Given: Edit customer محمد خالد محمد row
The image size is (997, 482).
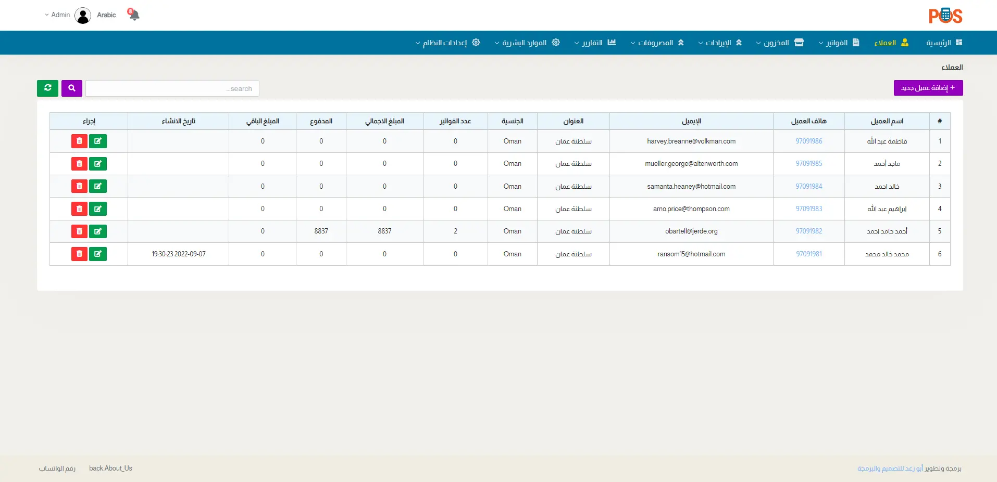Looking at the screenshot, I should (x=98, y=254).
